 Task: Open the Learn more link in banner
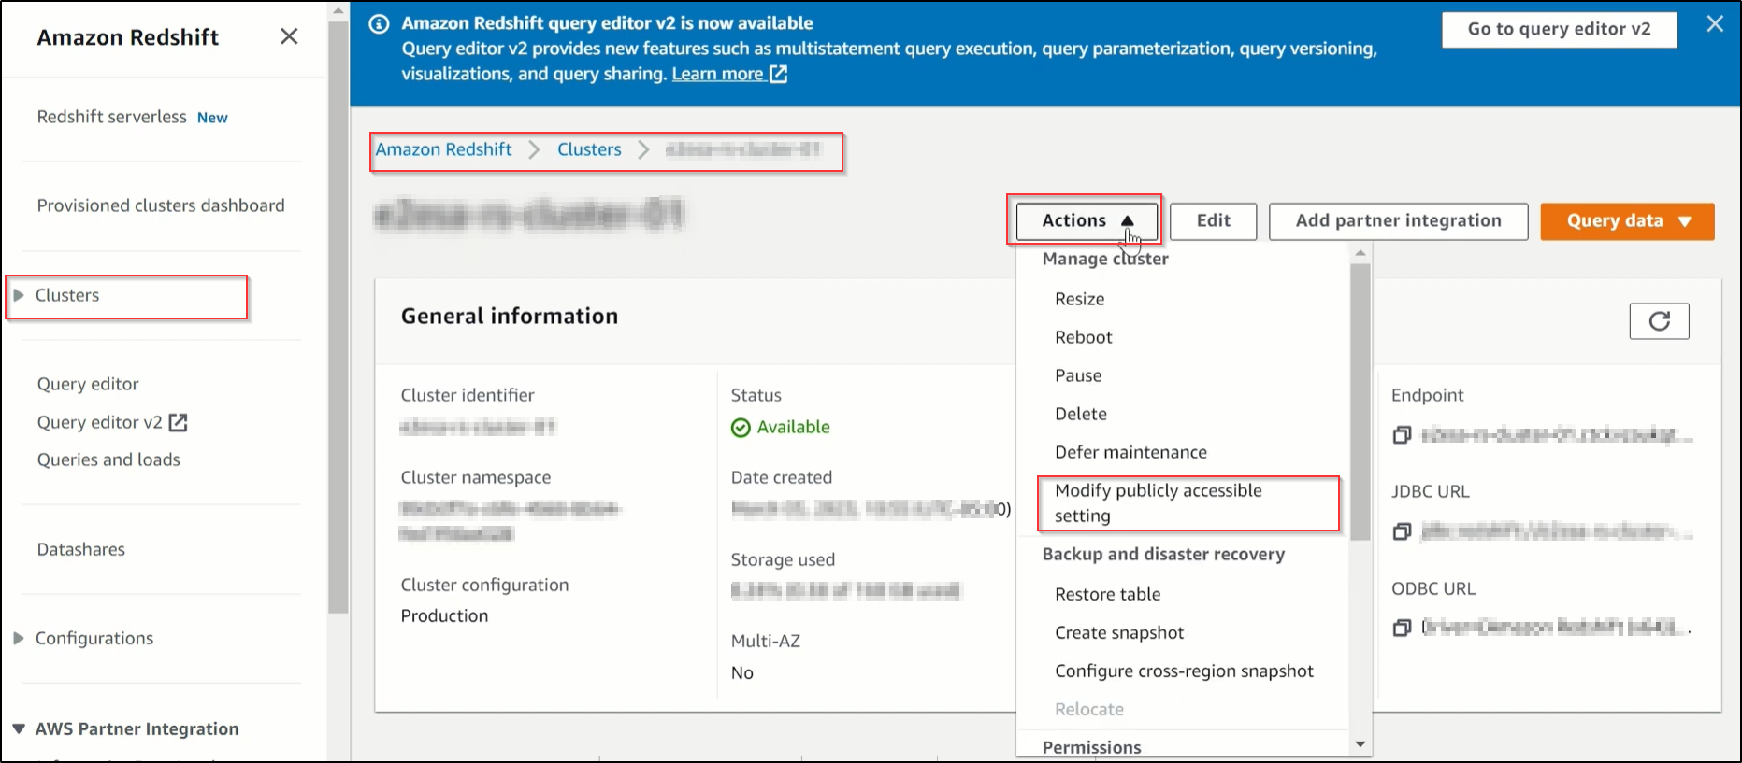pyautogui.click(x=717, y=74)
